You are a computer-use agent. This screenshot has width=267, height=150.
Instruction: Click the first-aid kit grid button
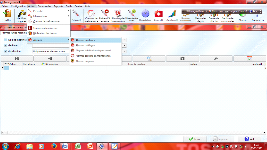pyautogui.click(x=182, y=59)
